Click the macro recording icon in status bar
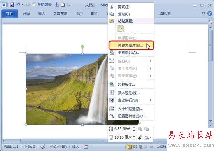 pos(86,147)
